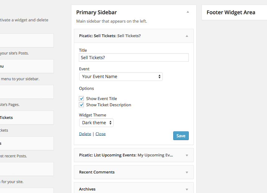Click the Recent Comments widget title

coord(97,172)
